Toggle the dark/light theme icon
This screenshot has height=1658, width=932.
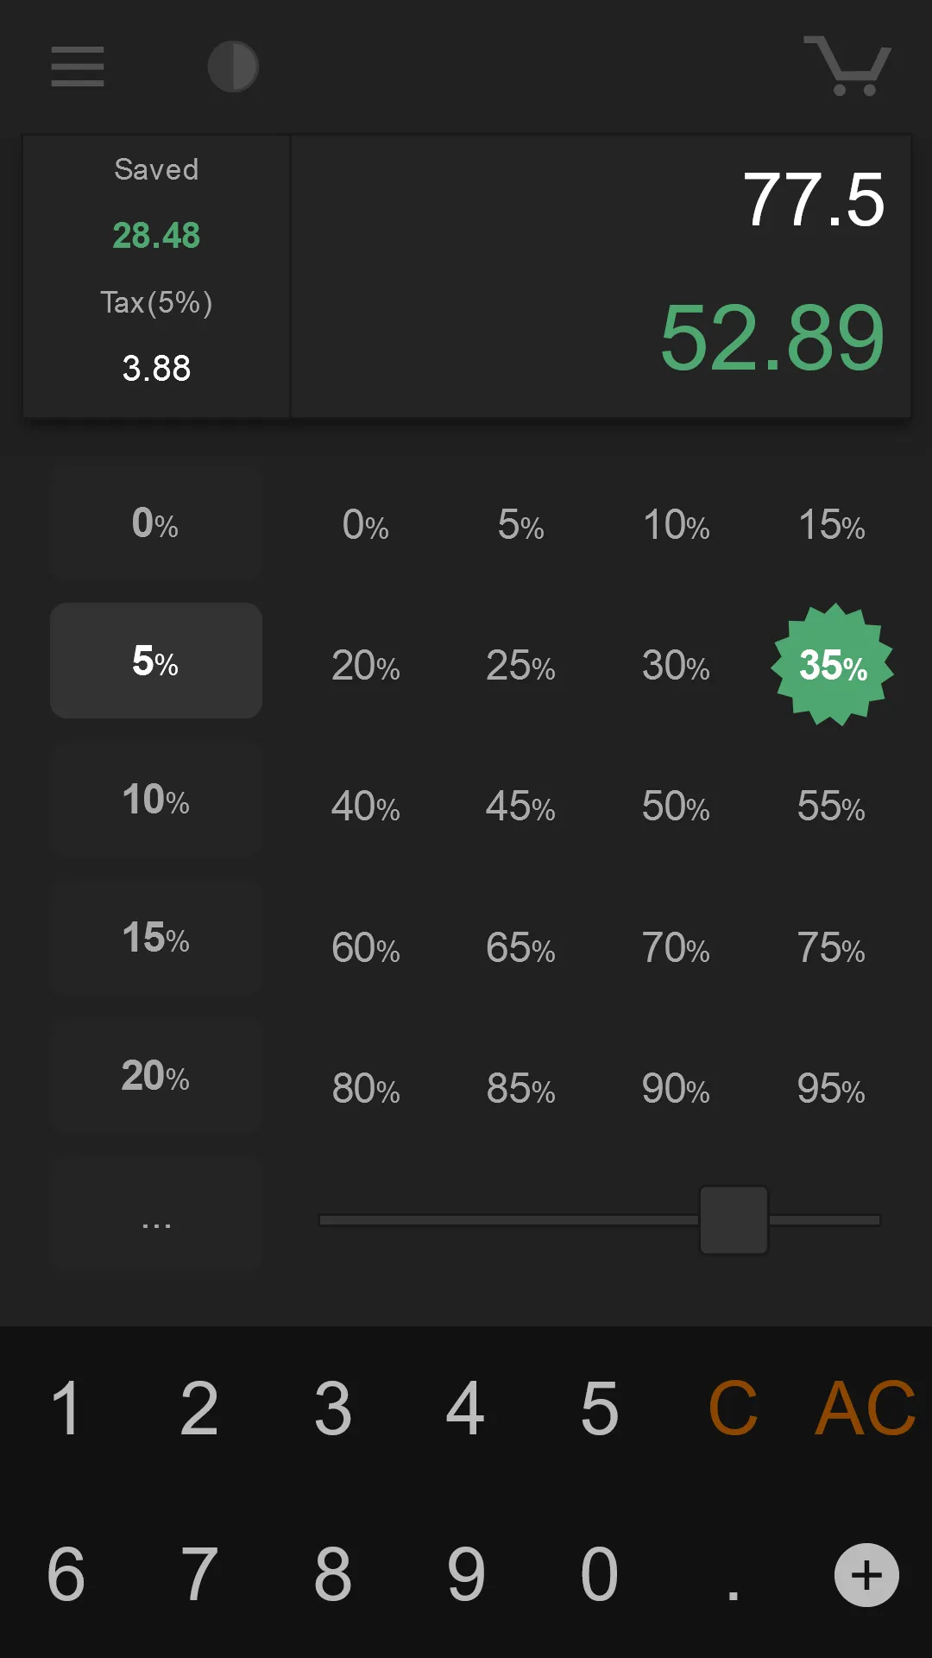coord(233,66)
